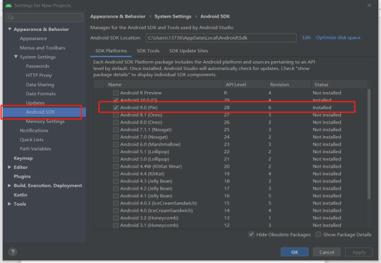
Task: Sort by the Name column header
Action: 164,84
